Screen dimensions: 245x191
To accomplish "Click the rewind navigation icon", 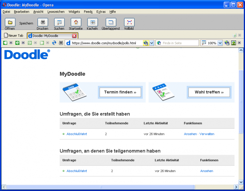I will click(x=5, y=43).
